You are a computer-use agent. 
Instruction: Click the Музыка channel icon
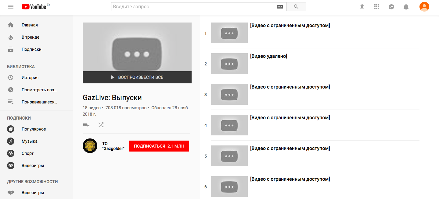coord(11,141)
